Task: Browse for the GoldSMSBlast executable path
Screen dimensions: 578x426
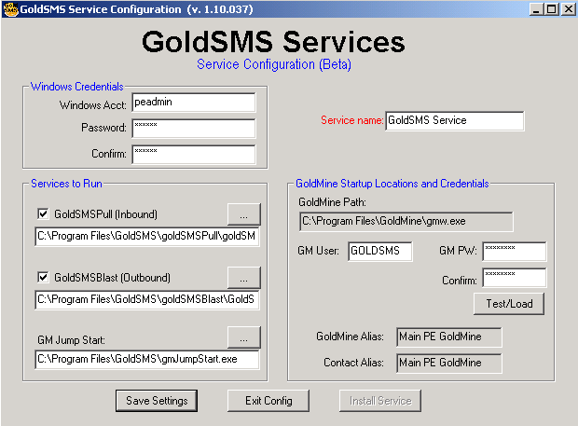Action: pyautogui.click(x=243, y=278)
